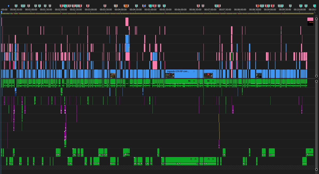Viewport: 319px width, 174px height.
Task: Click the 00:00:30:00 mark on the time ruler
Action: pyautogui.click(x=16, y=9)
